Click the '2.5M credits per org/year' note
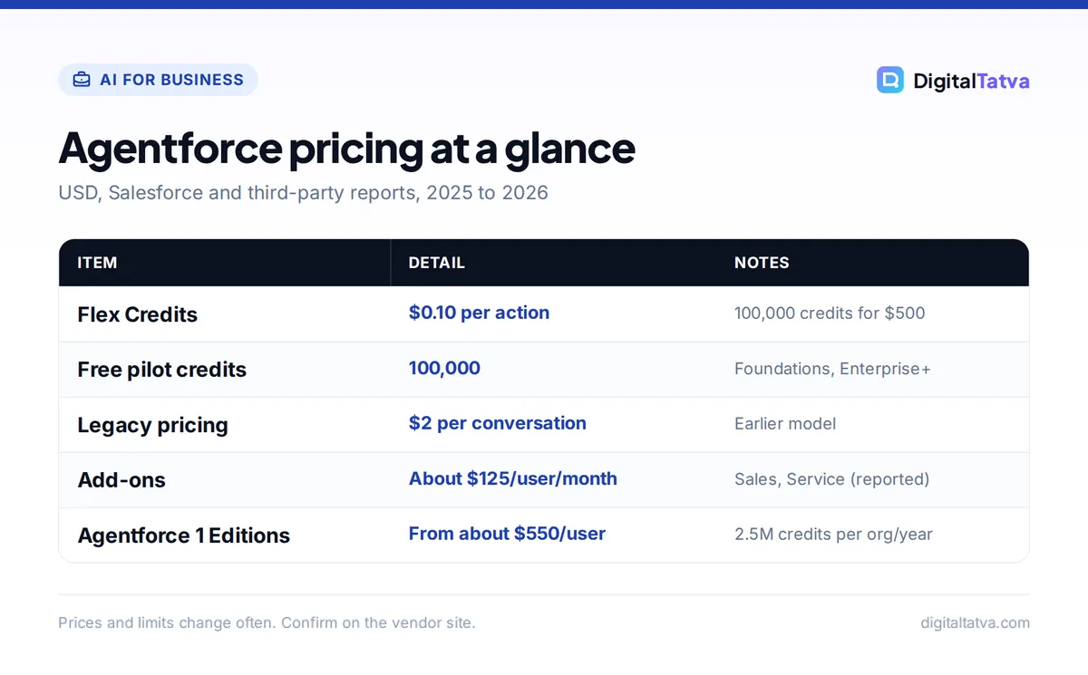The width and height of the screenshot is (1088, 675). pos(833,535)
